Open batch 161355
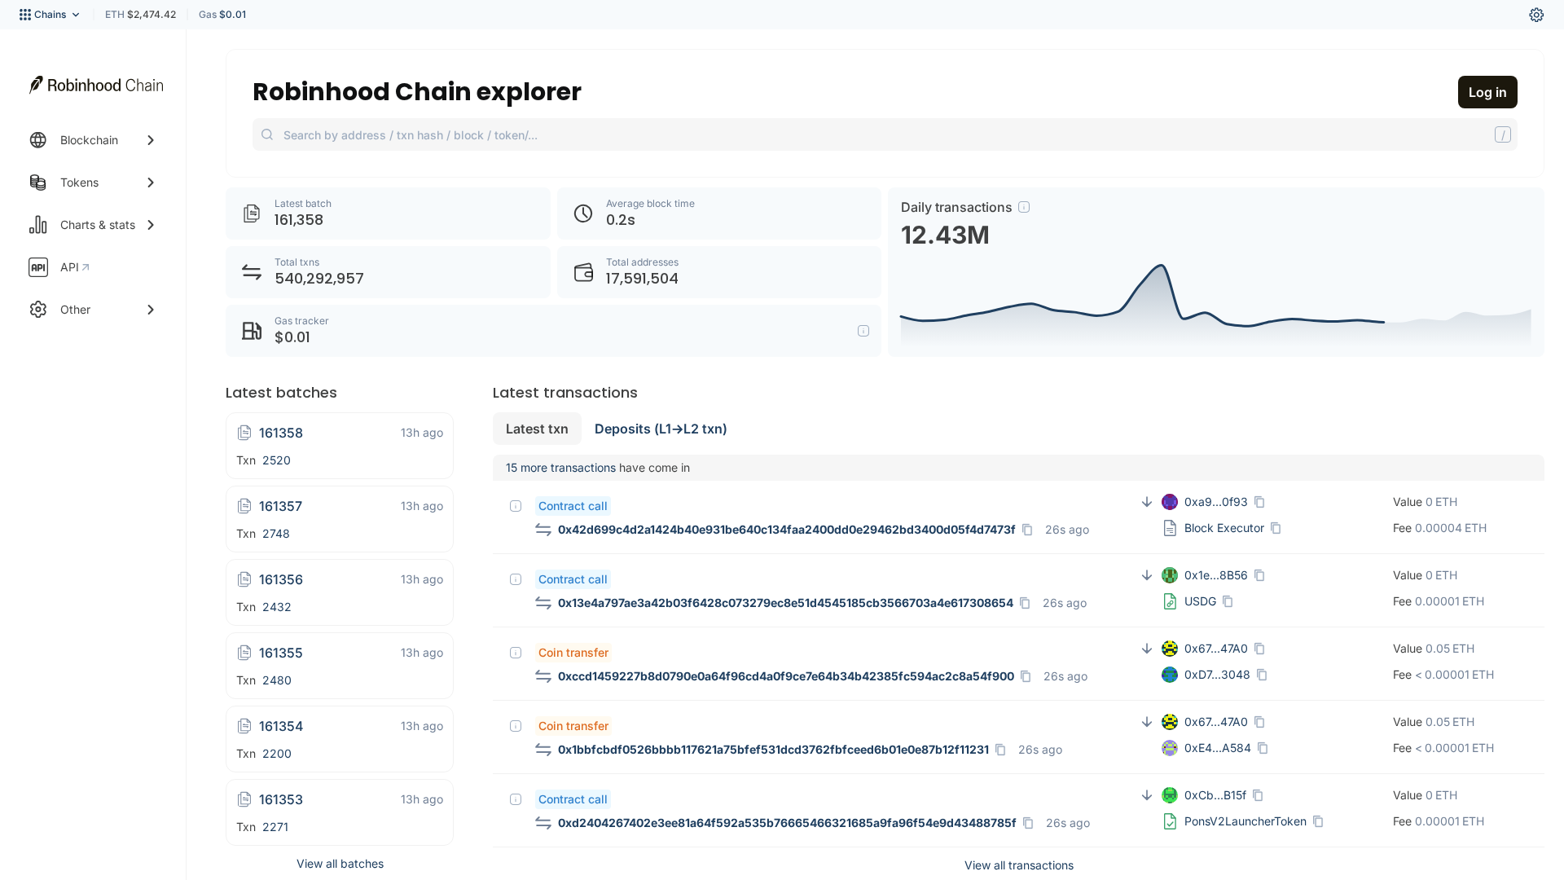Image resolution: width=1564 pixels, height=880 pixels. click(x=280, y=653)
